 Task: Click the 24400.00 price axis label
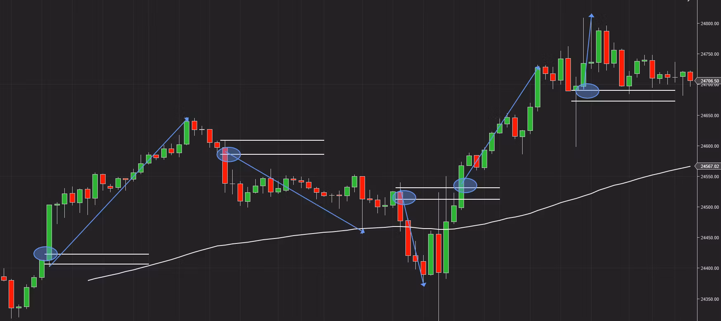click(709, 268)
